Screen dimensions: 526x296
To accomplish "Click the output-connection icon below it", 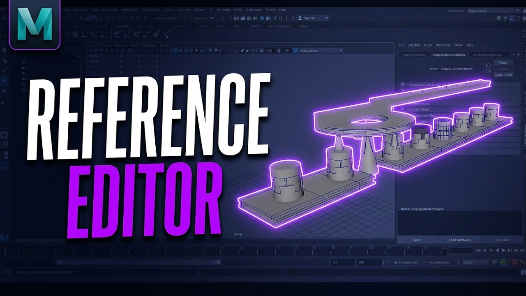I will point(488,71).
